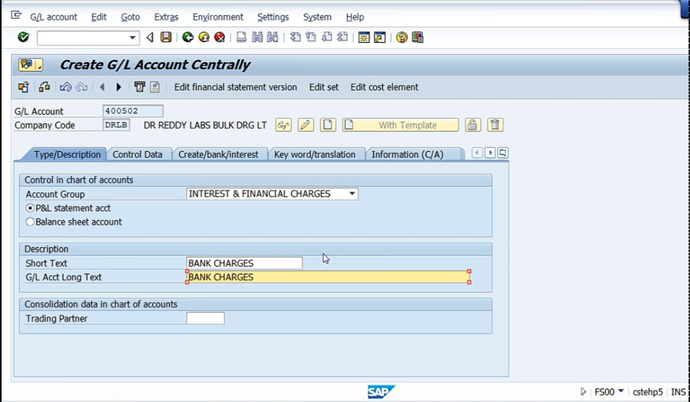690x402 pixels.
Task: Open the Help menu
Action: (355, 17)
